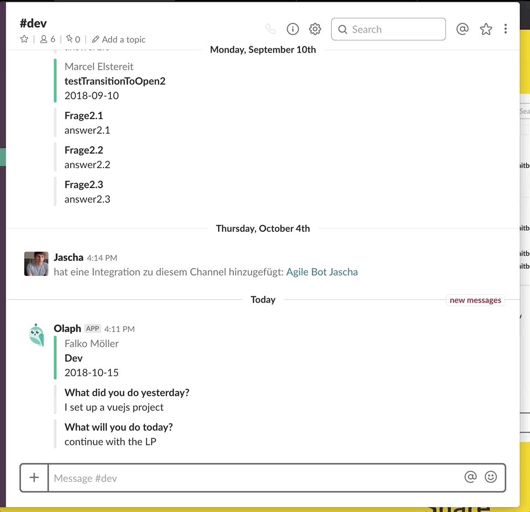This screenshot has height=512, width=530.
Task: Open your mentions and reactions
Action: click(x=462, y=29)
